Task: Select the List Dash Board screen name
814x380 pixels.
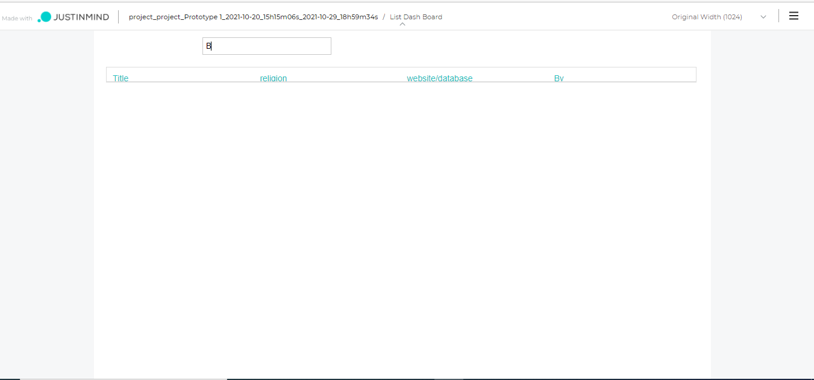Action: (x=416, y=17)
